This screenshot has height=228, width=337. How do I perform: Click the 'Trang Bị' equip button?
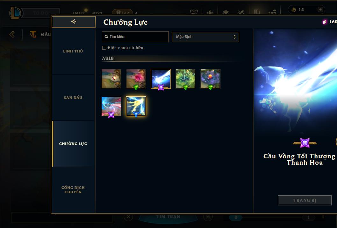point(305,200)
